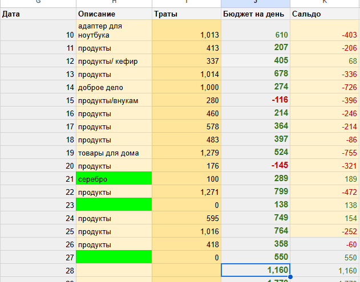The height and width of the screenshot is (282, 360).
Task: Select the 'Бюджет на день' header cell
Action: coord(256,14)
